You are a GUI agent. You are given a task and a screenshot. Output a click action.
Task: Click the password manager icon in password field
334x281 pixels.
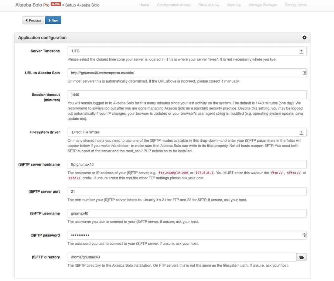coord(304,235)
